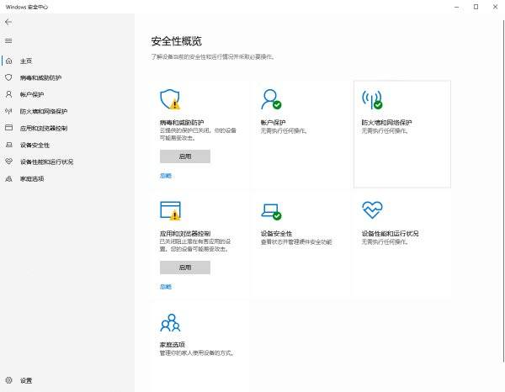The image size is (505, 392).
Task: Select 主页 in the left sidebar
Action: (x=25, y=61)
